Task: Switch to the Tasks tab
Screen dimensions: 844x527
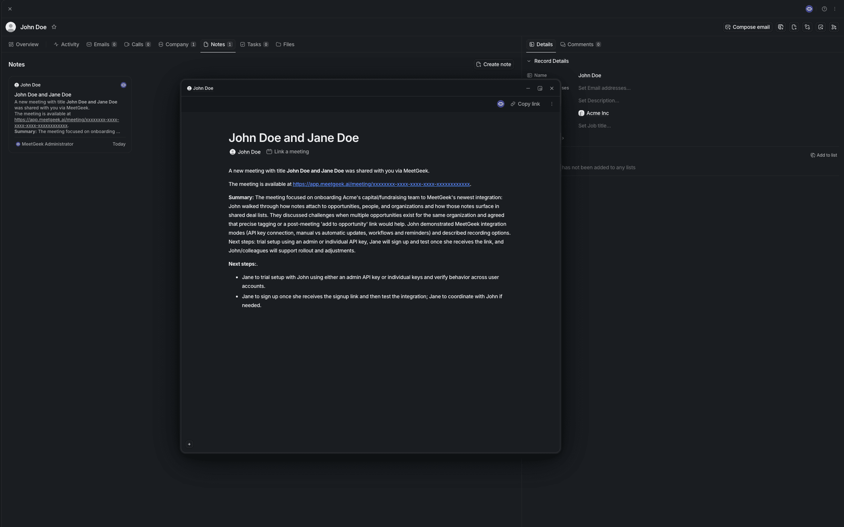Action: (254, 44)
